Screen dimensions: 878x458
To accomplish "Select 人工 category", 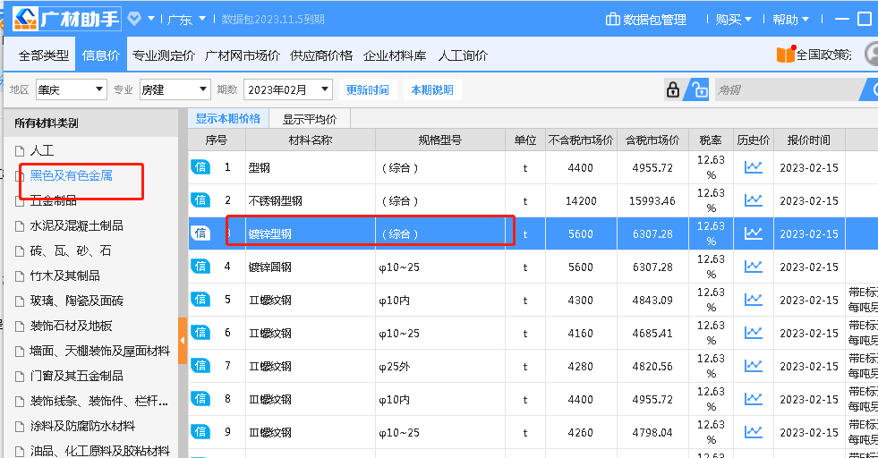I will (x=41, y=150).
